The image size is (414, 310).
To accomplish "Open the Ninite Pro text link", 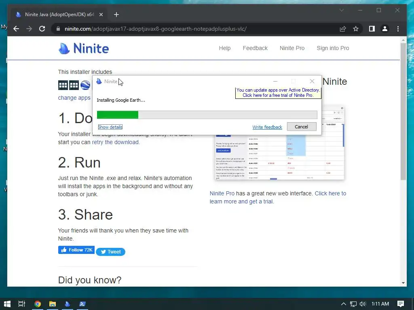I will 222,193.
